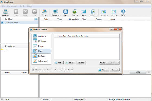Click the Directories panel header
152x101 pixels.
10,46
